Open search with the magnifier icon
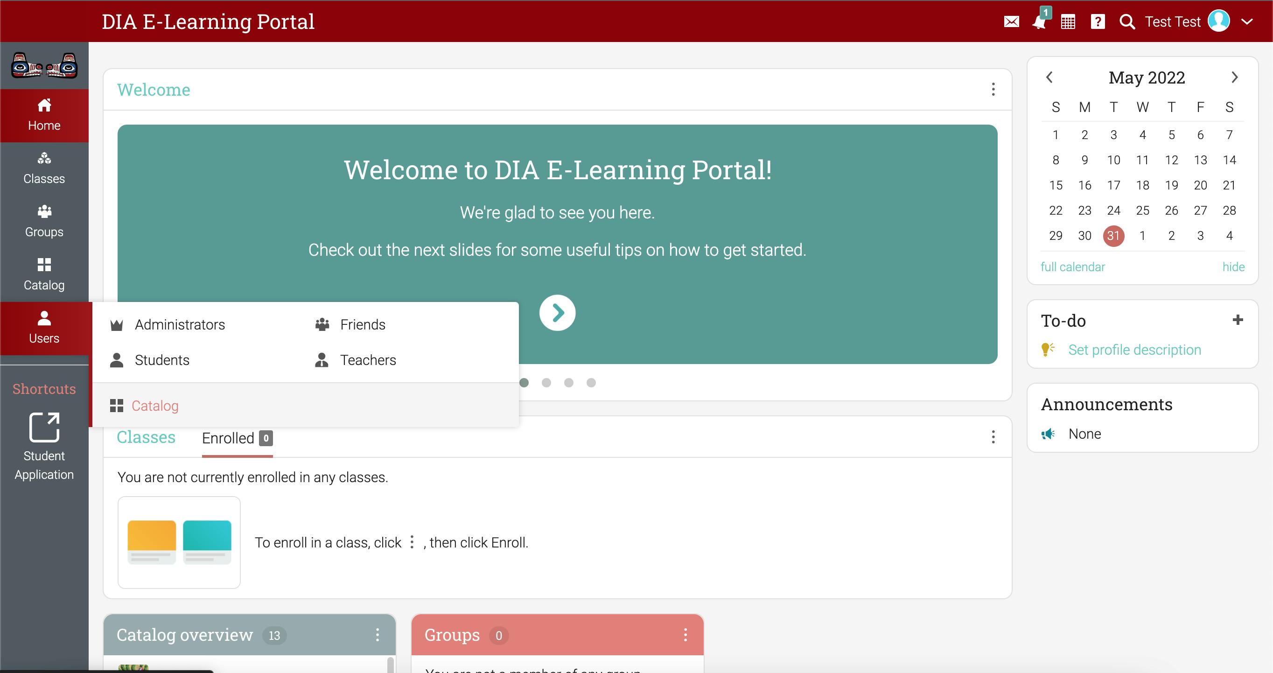 click(x=1127, y=22)
